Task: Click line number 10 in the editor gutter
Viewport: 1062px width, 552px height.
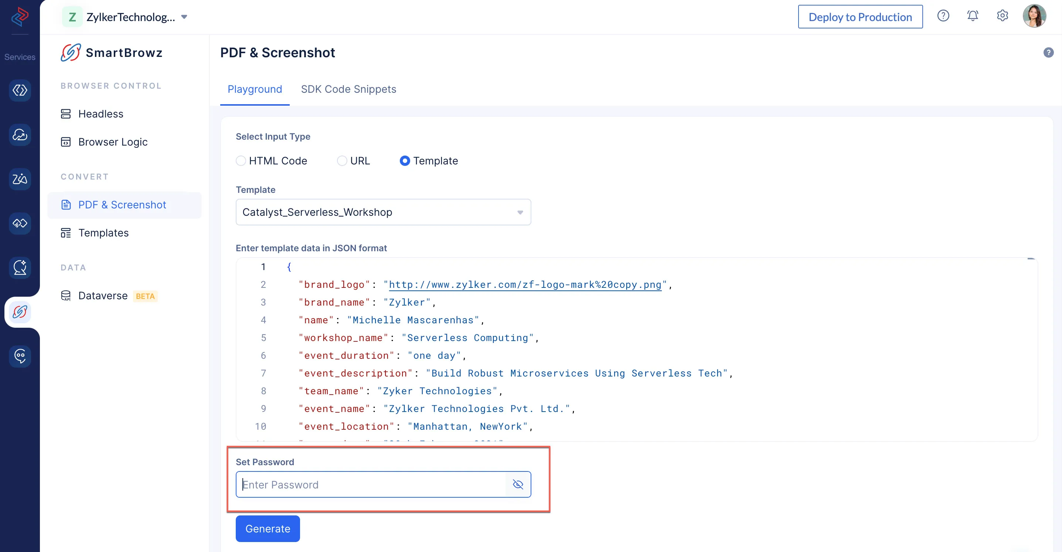Action: point(261,426)
